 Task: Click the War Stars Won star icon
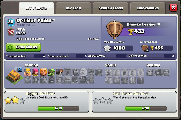pyautogui.click(x=107, y=48)
